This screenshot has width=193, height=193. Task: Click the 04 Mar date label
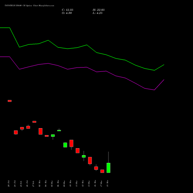[46, 184]
